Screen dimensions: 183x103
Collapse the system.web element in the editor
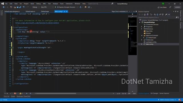[13, 39]
